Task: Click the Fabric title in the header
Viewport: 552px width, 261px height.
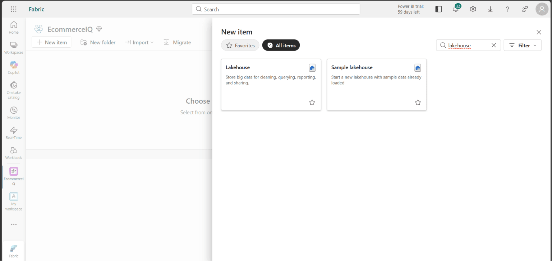Action: pyautogui.click(x=37, y=9)
